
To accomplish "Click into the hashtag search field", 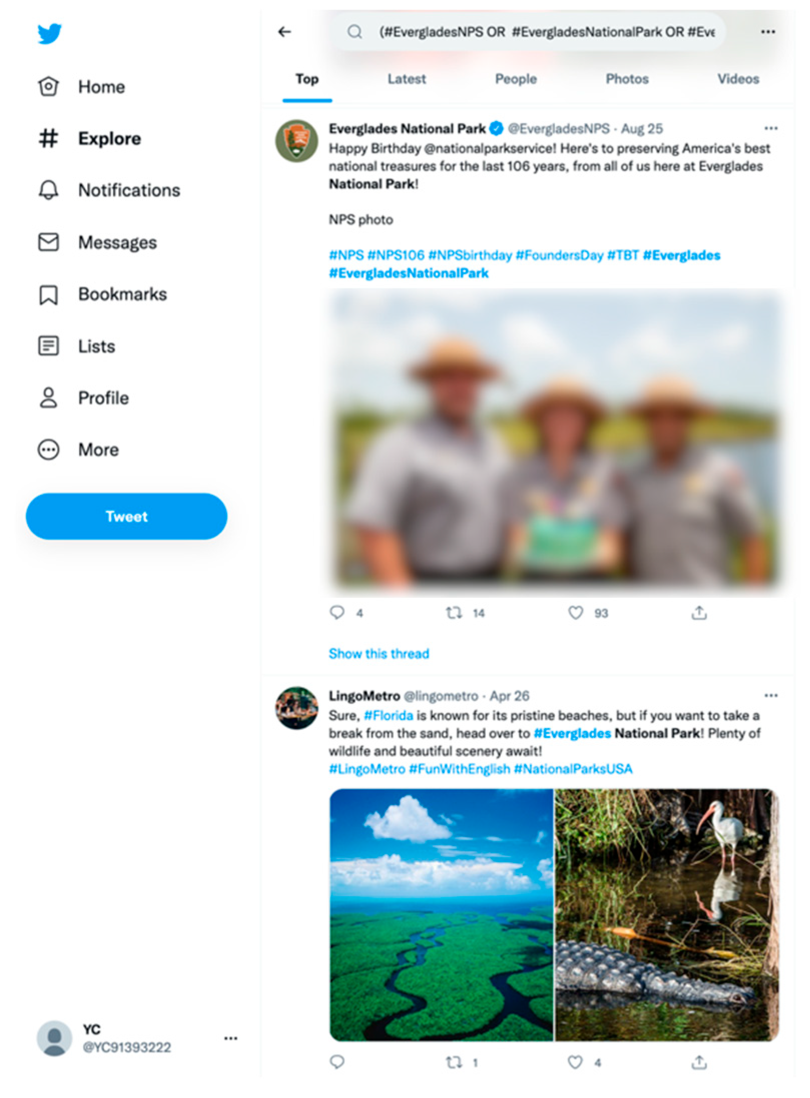I will point(546,32).
